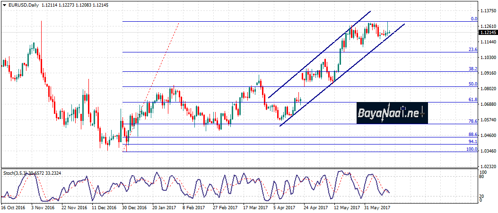Select the 38.2 Fibonacci level label
Viewport: 498px width, 213px height.
tap(472, 68)
